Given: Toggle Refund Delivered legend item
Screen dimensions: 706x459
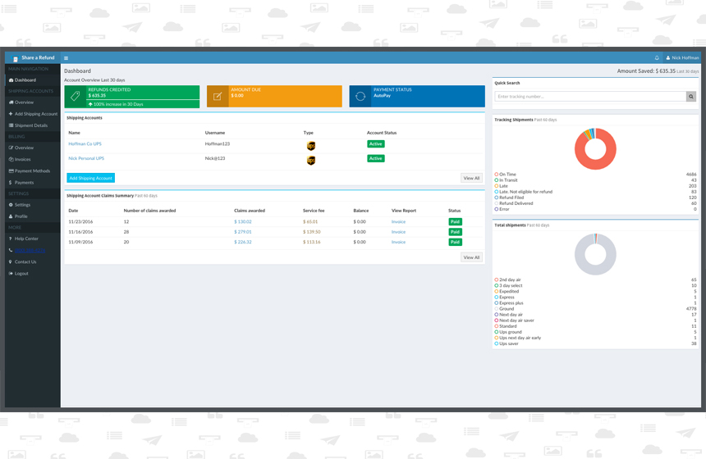Looking at the screenshot, I should [x=514, y=203].
